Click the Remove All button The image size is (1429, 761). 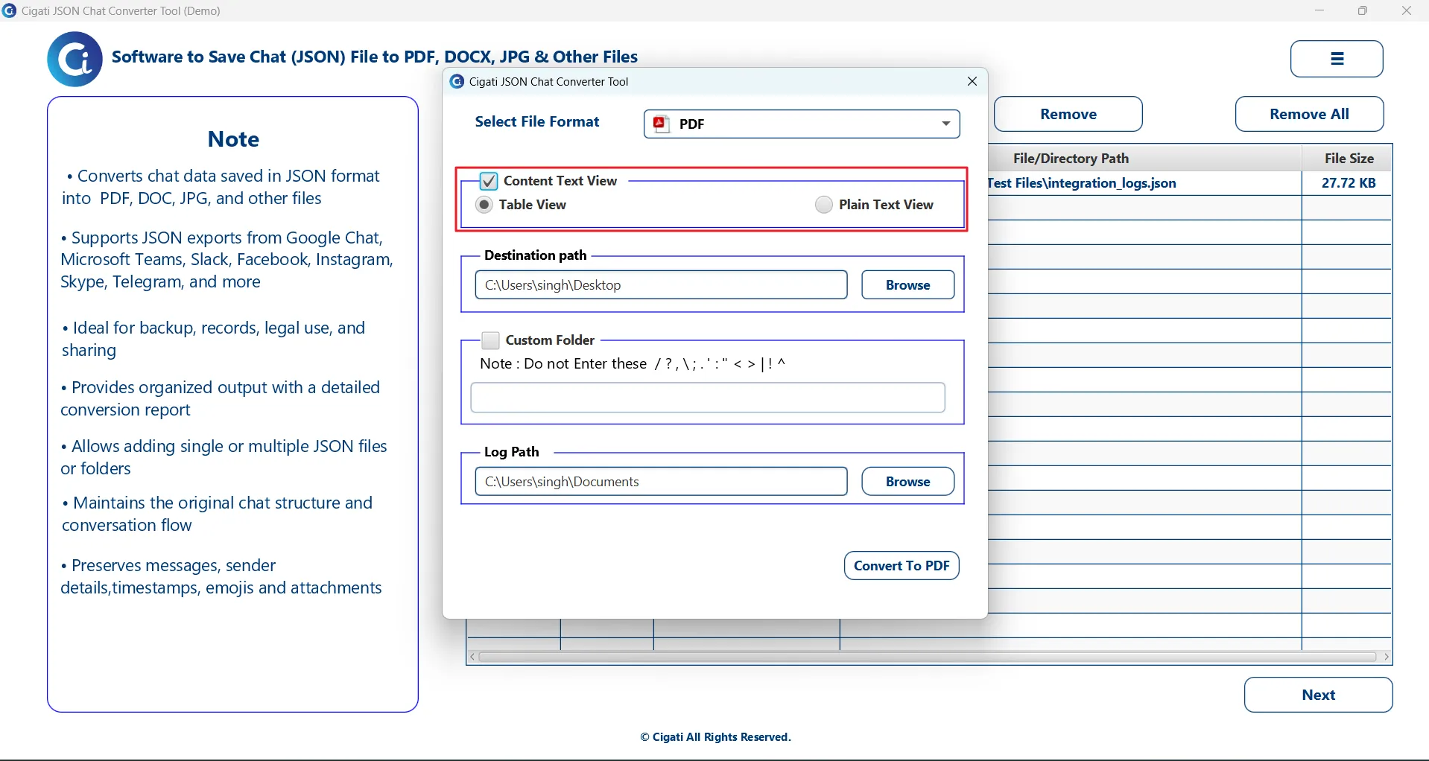[1309, 114]
